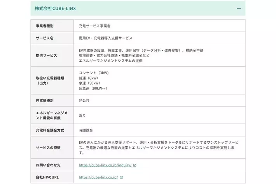Click 商用EV・充電器導入支援サービス text
The image size is (276, 184).
(x=105, y=38)
